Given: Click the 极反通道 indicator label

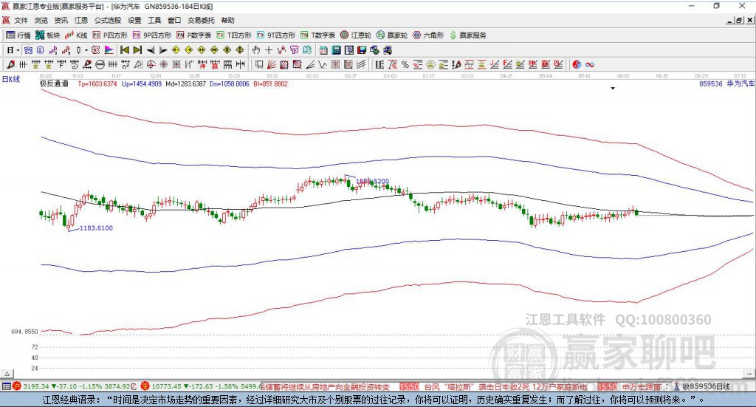Looking at the screenshot, I should pyautogui.click(x=54, y=84).
